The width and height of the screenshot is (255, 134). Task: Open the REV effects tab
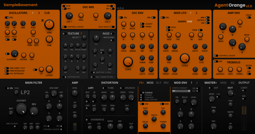tap(166, 83)
